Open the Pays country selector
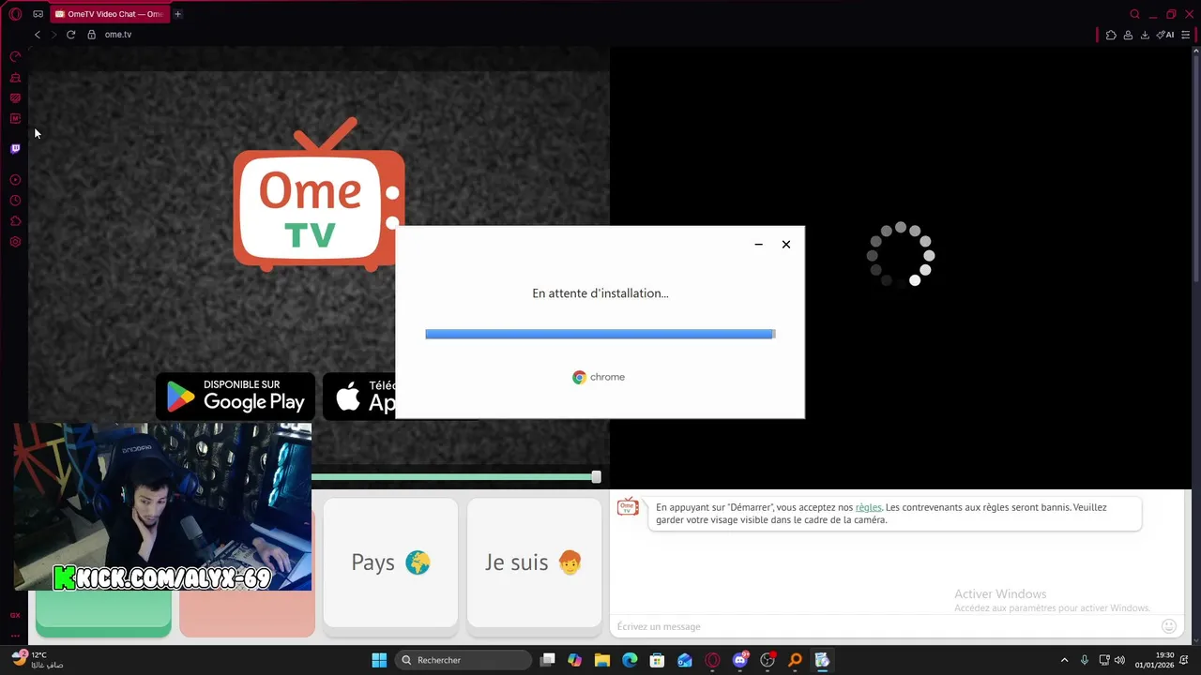1201x675 pixels. (390, 562)
